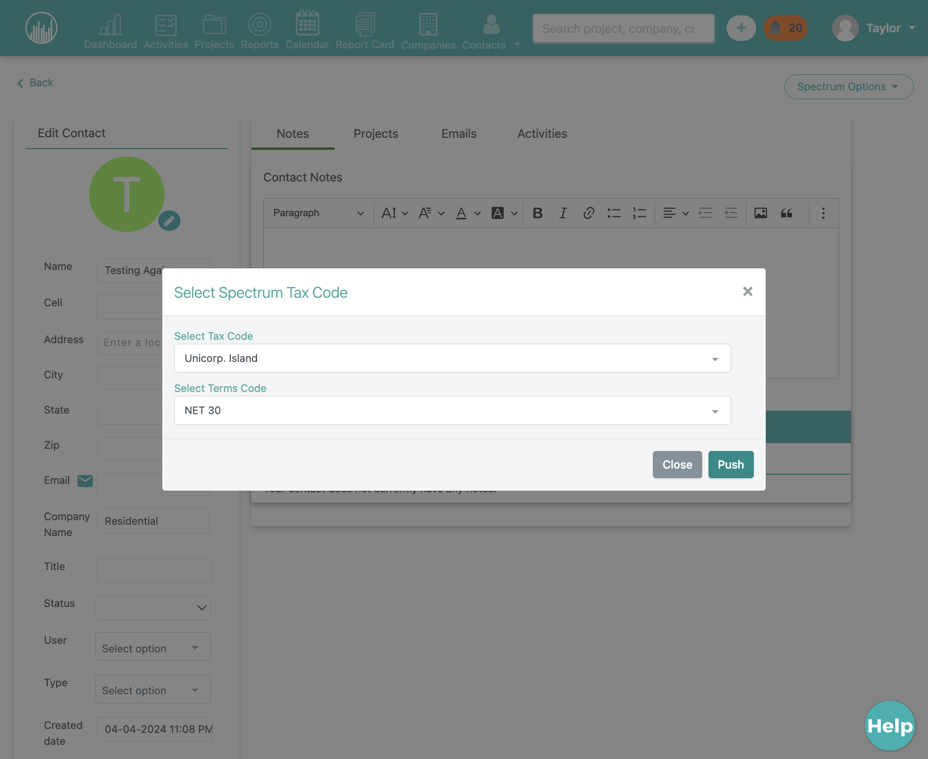The width and height of the screenshot is (928, 759).
Task: Switch to the Notes tab
Action: (x=293, y=134)
